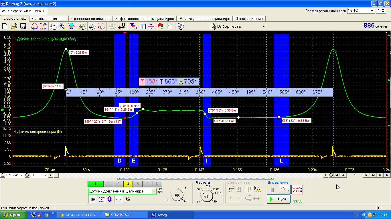Screen dimensions: 391x219
Task: Open the Файл menu
Action: coord(5,11)
